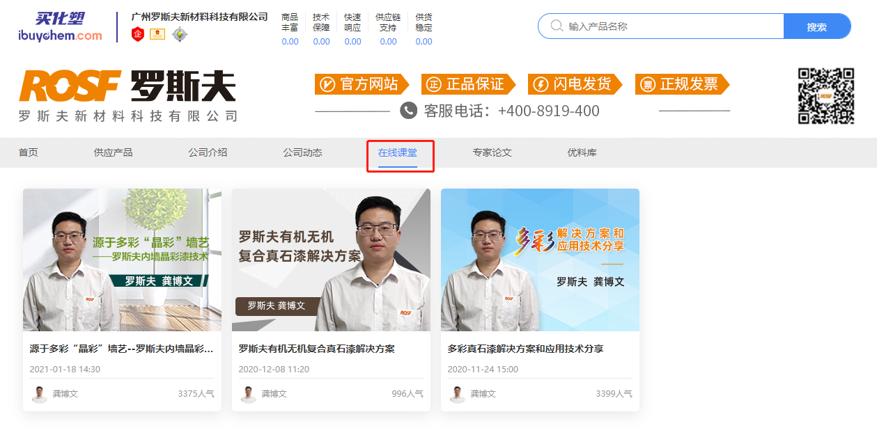Open the ibuychem.com site logo
The width and height of the screenshot is (877, 444).
point(60,27)
